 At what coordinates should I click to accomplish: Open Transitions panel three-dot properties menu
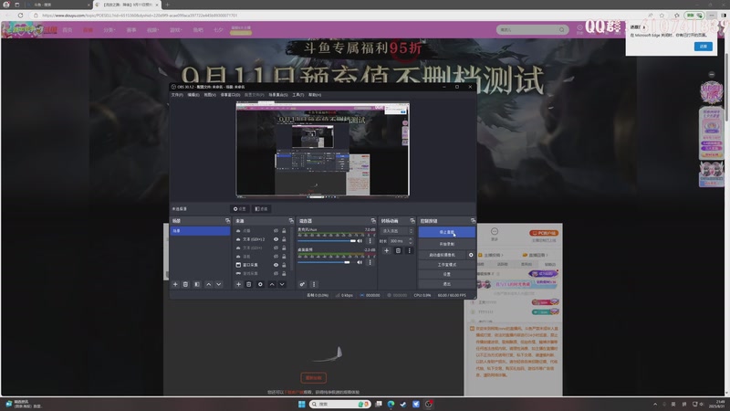(x=409, y=250)
